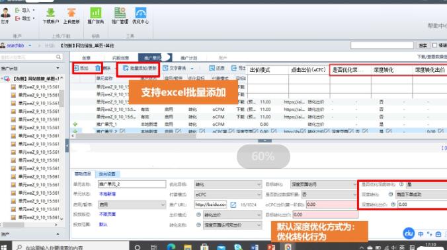
Task: Click the oCPC出价 pink input field
Action: click(x=332, y=204)
